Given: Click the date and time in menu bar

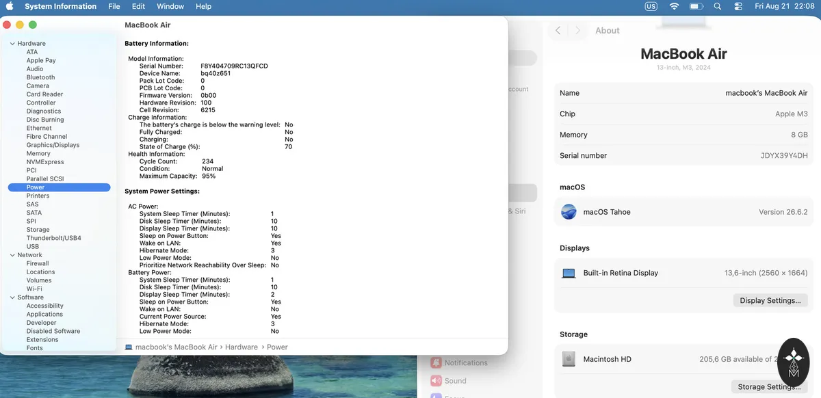Looking at the screenshot, I should pyautogui.click(x=784, y=6).
